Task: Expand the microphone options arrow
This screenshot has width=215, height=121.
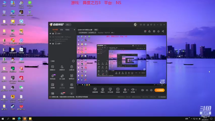Action: pyautogui.click(x=128, y=90)
